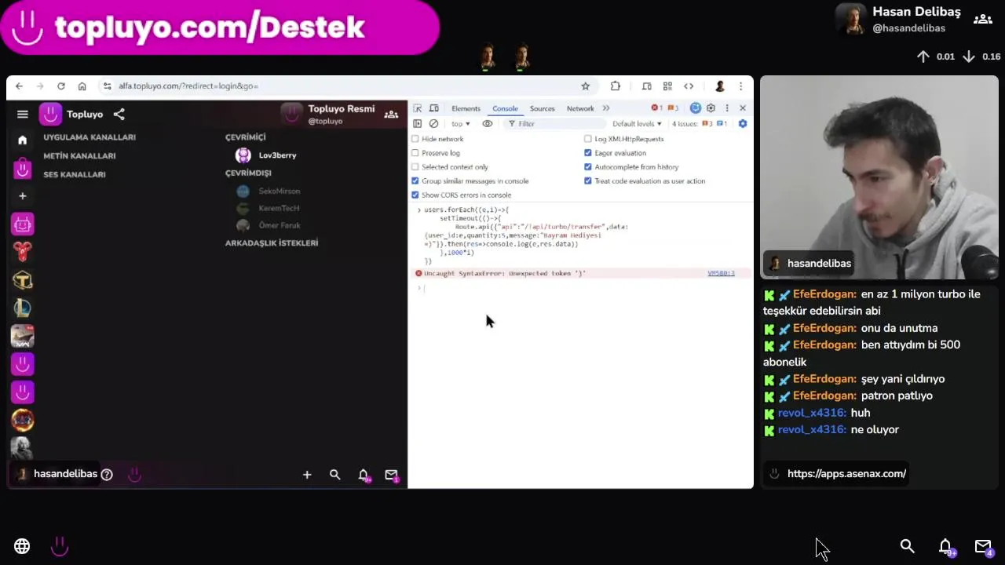Image resolution: width=1005 pixels, height=565 pixels.
Task: Click the browser address bar URL
Action: click(x=188, y=86)
